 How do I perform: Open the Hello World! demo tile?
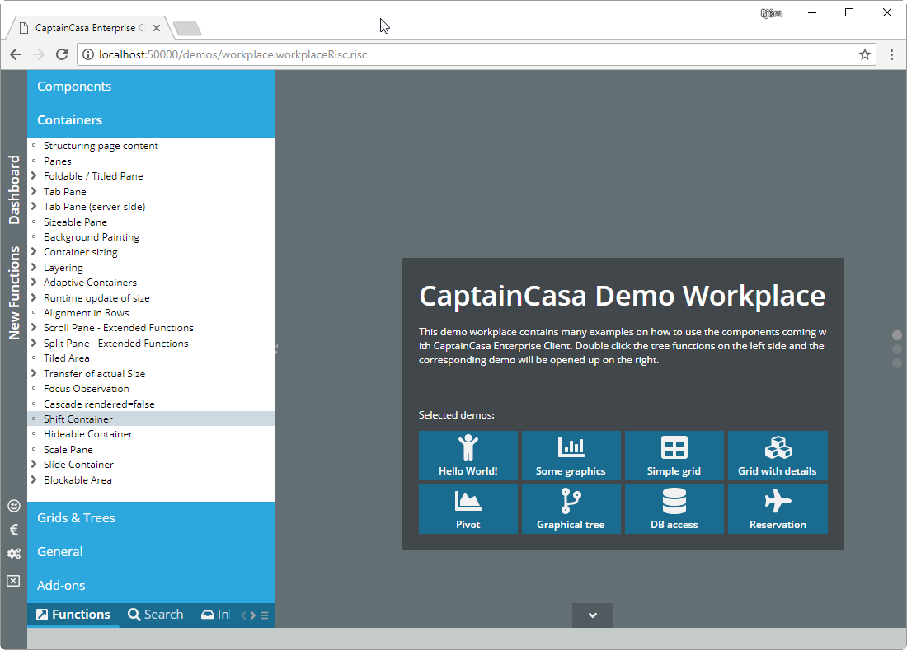(x=468, y=456)
